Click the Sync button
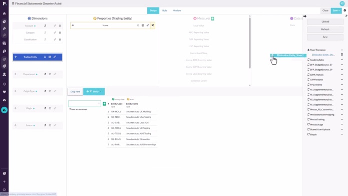Viewport: 348px width, 196px height. coord(325,37)
